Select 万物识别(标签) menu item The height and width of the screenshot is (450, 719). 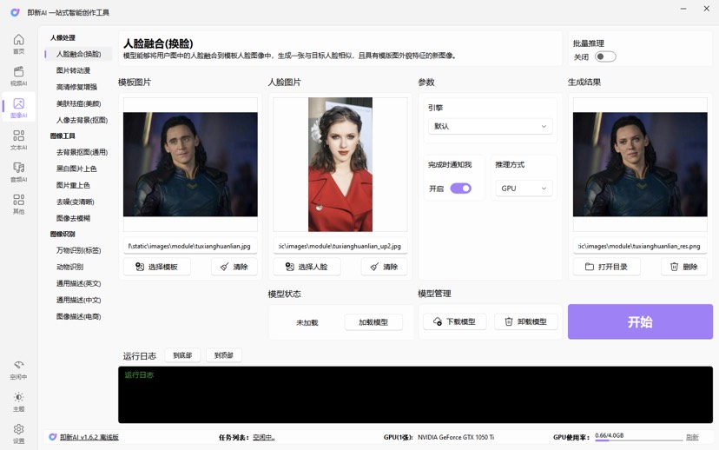78,251
